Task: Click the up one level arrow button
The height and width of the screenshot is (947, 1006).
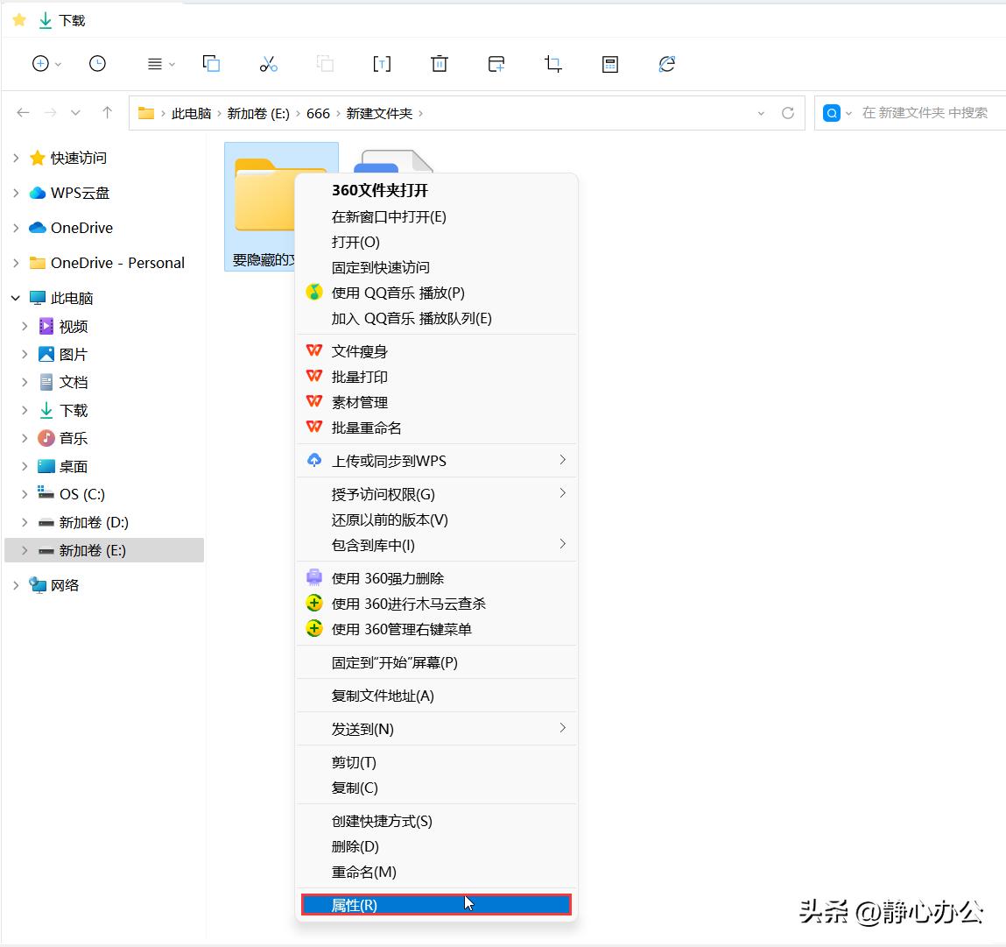Action: 106,112
